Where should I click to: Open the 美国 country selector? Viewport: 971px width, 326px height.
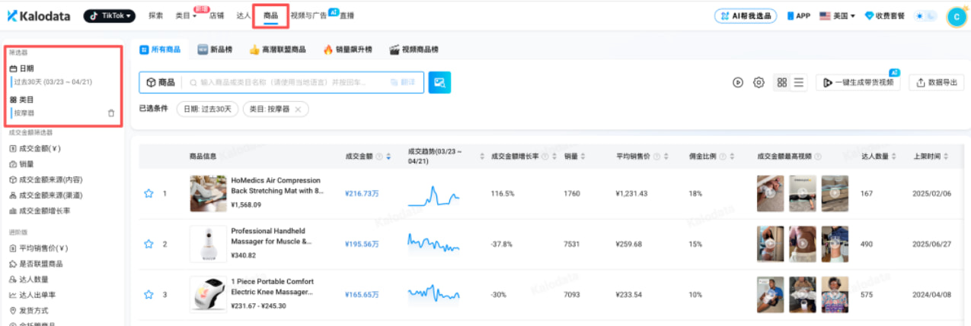(x=837, y=15)
